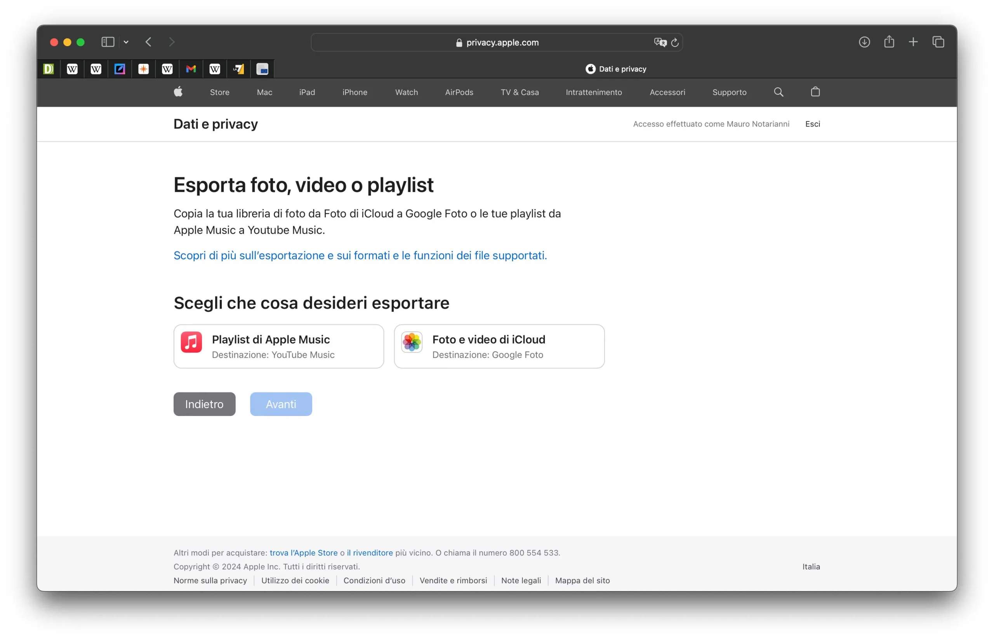Click the address bar to edit URL
The width and height of the screenshot is (994, 640).
[497, 42]
